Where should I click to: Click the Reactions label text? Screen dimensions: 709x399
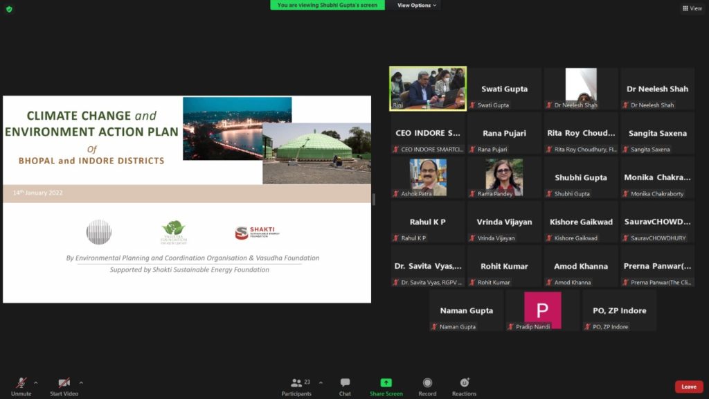point(465,393)
